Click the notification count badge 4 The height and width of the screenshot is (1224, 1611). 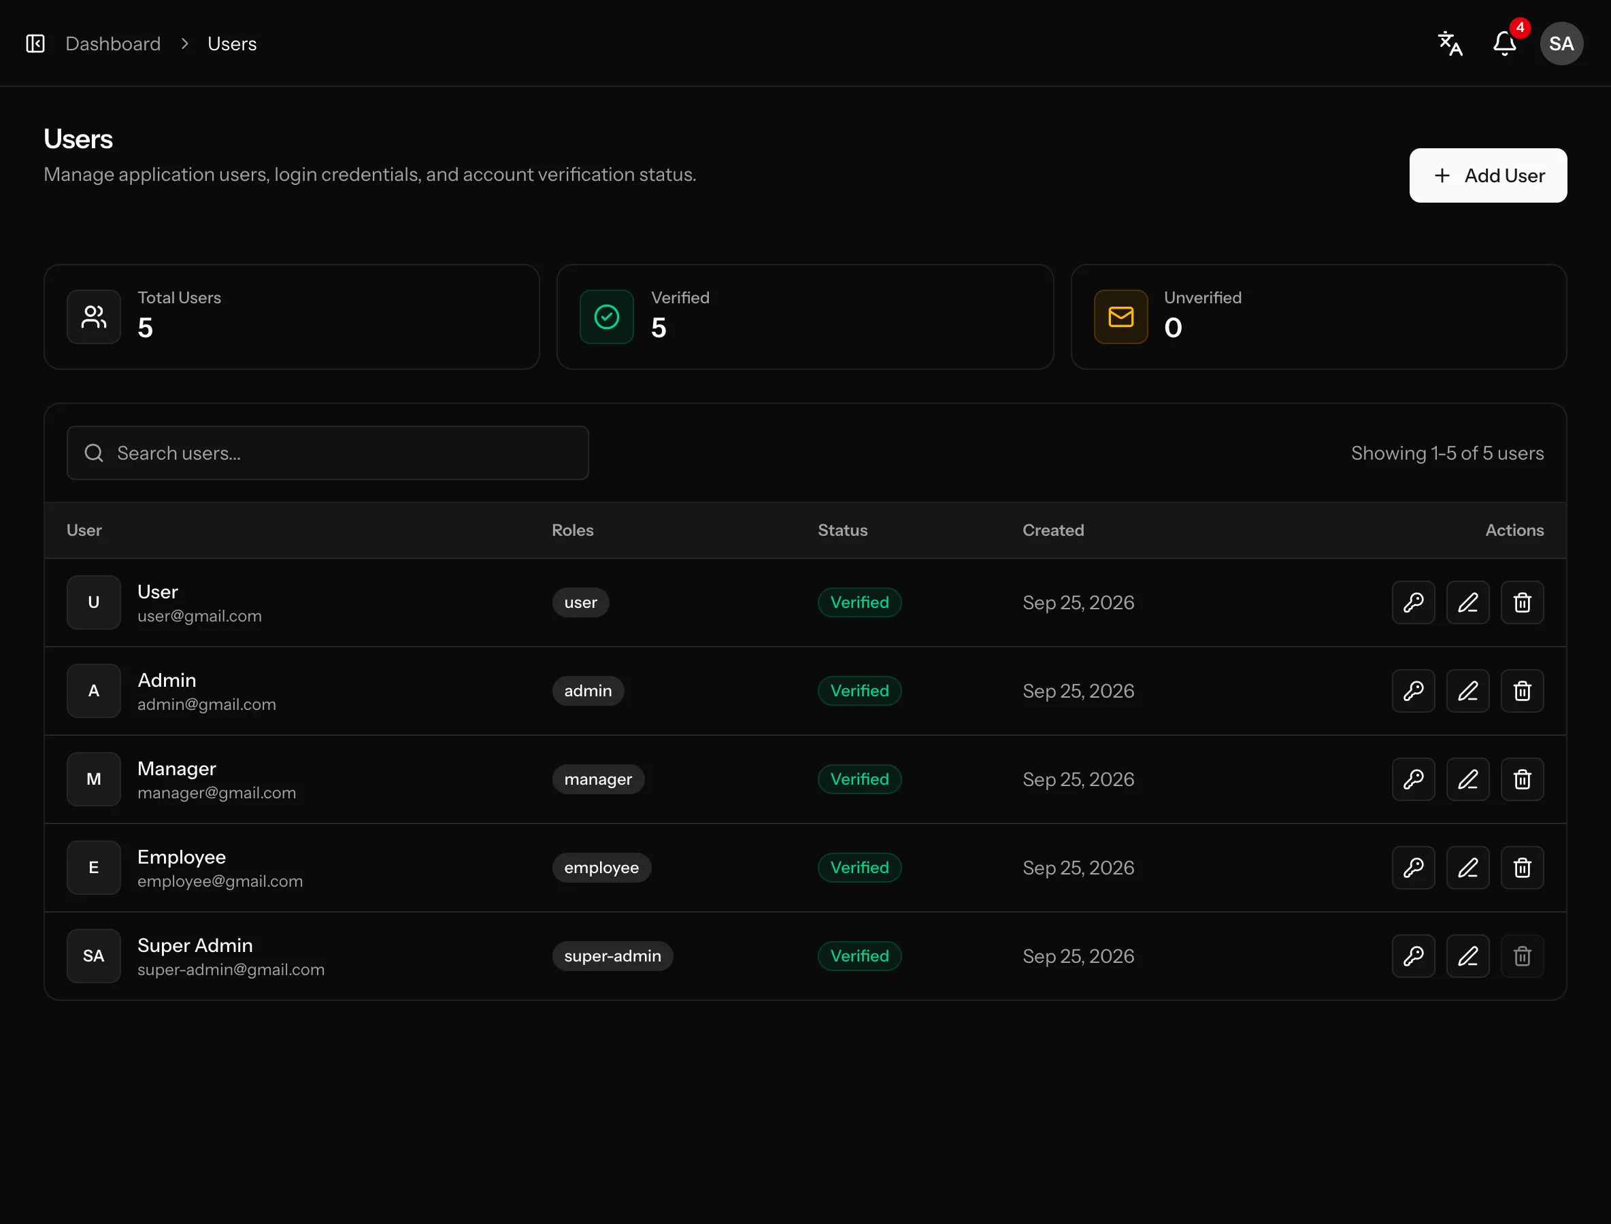[x=1520, y=28]
